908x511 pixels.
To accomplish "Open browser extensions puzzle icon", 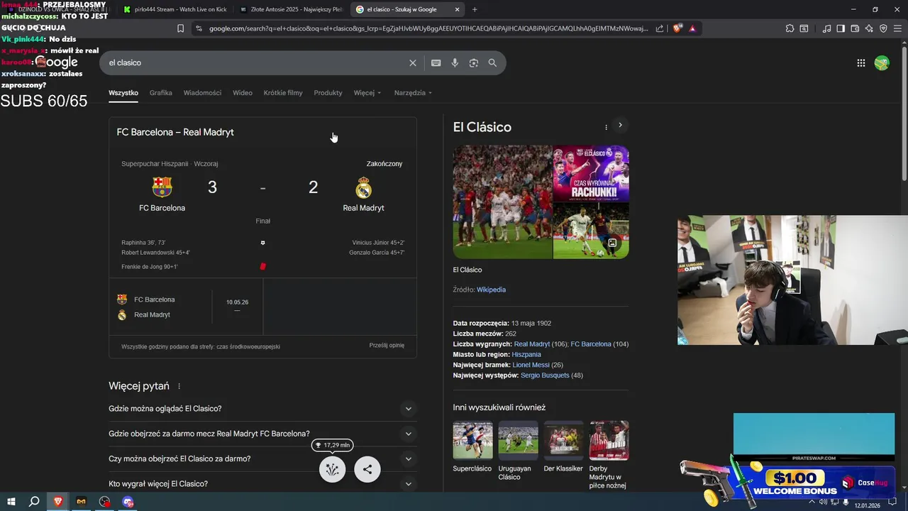I will (790, 28).
